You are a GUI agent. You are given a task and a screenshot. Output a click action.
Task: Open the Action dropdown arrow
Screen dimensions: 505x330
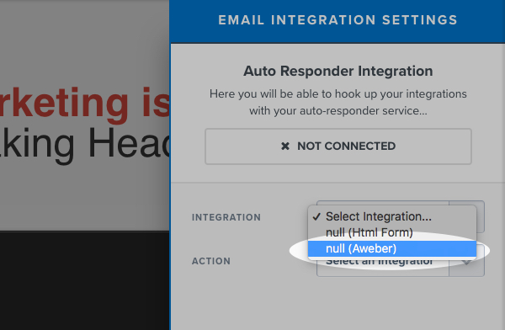[466, 262]
